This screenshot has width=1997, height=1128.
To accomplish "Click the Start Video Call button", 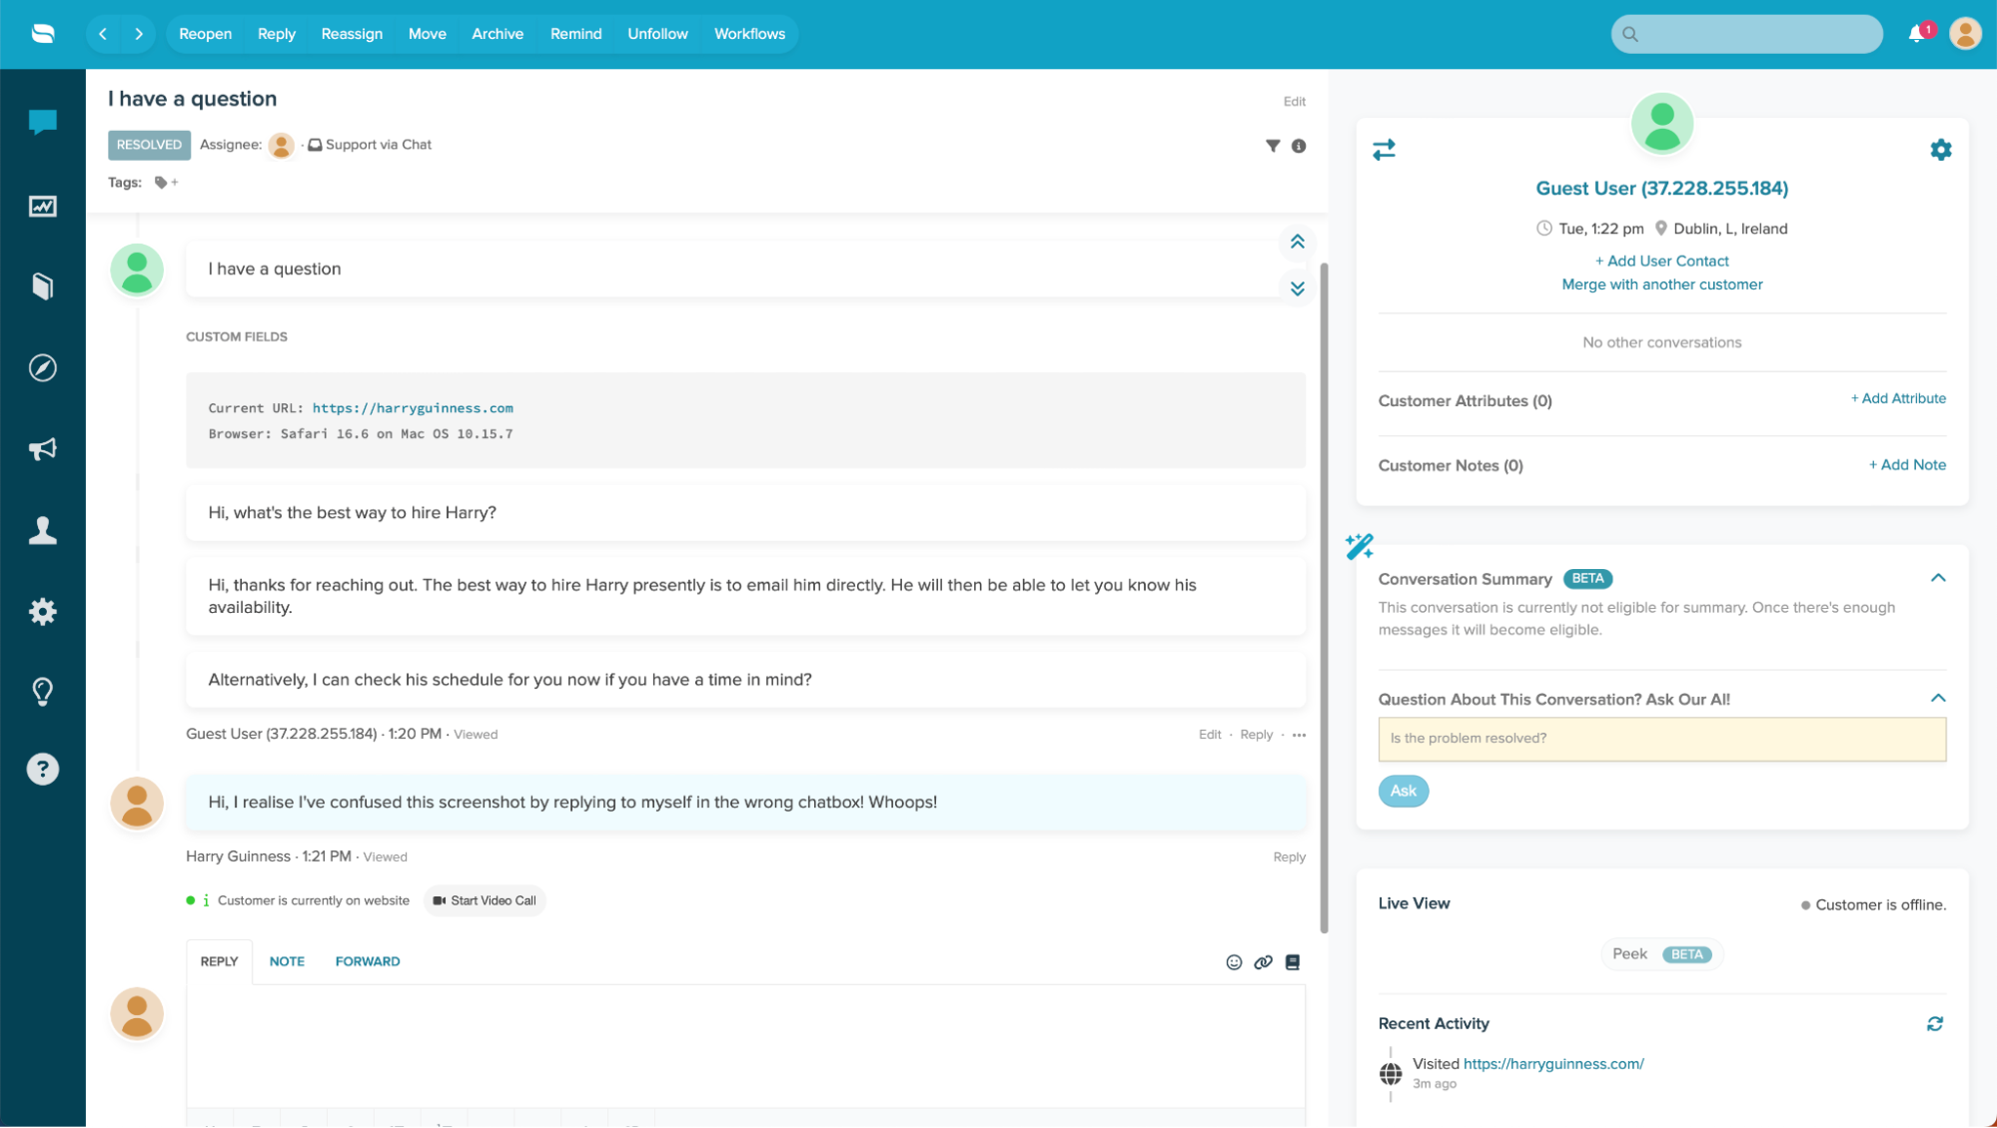I will click(x=483, y=900).
